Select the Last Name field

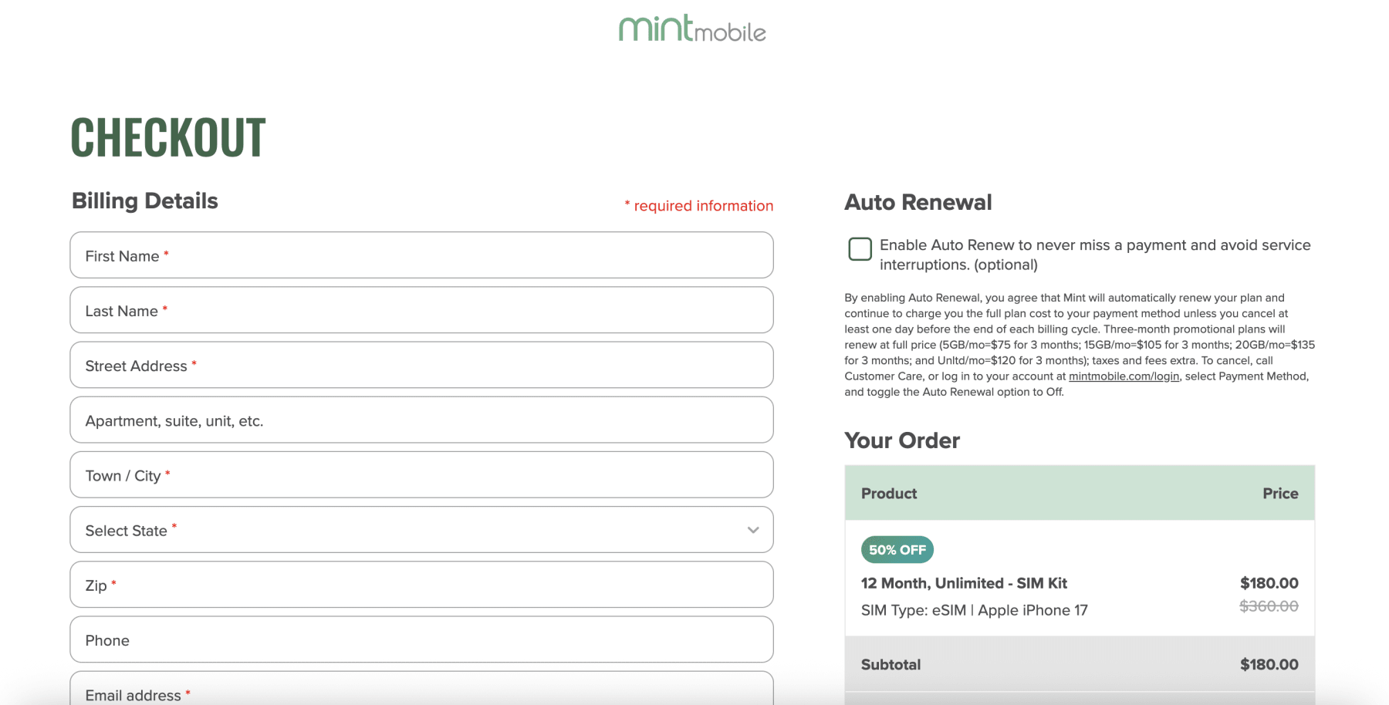[421, 310]
